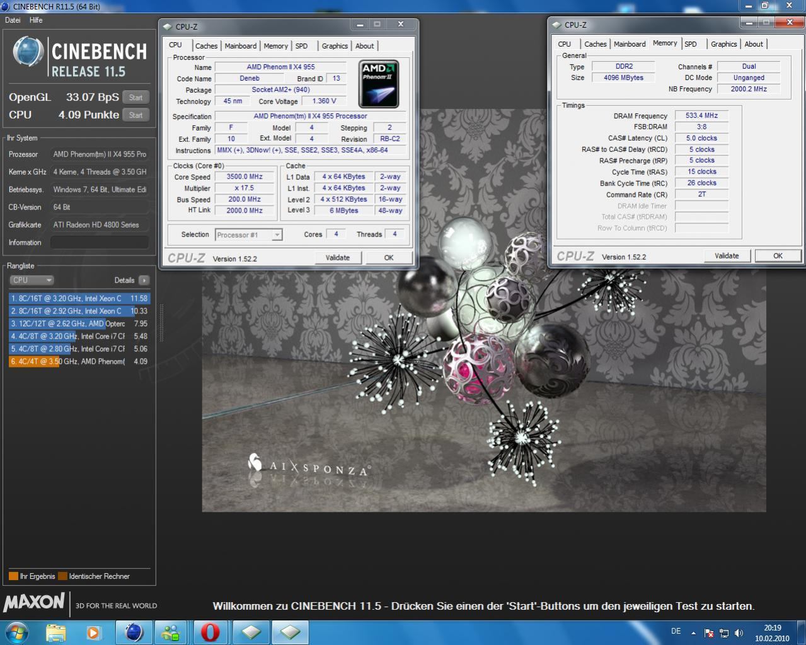Screen dimensions: 806x645
Task: Click left CPU-Z window title icon
Action: click(167, 26)
